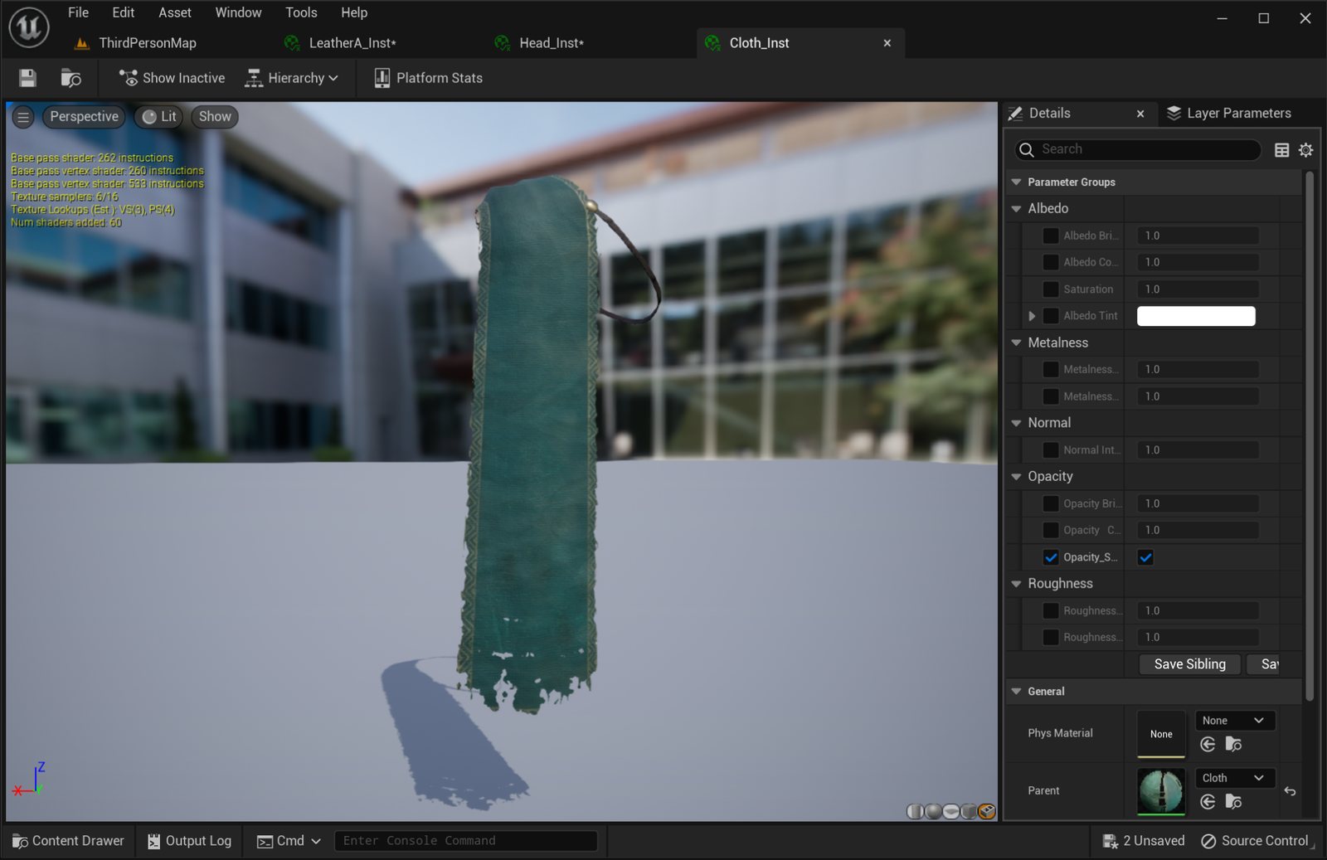Open the Parent Cloth dropdown
Image resolution: width=1327 pixels, height=860 pixels.
pyautogui.click(x=1234, y=778)
